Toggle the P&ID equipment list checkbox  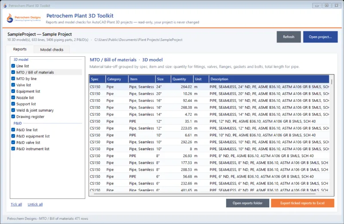tap(13, 136)
